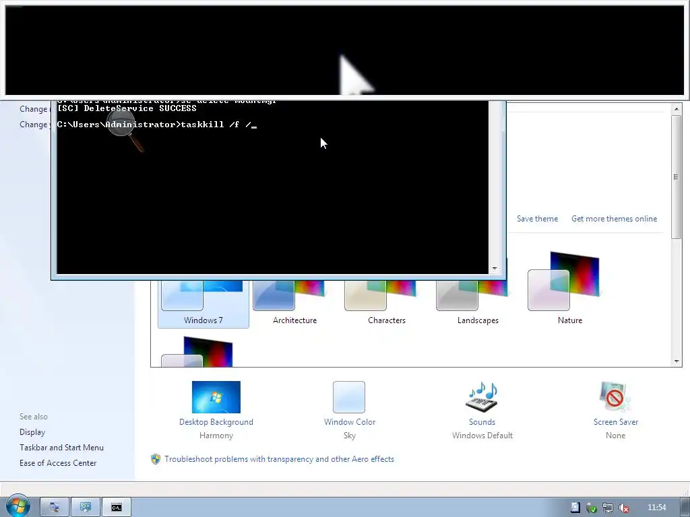Click the DeleteService SUCCESS output line
Image resolution: width=690 pixels, height=517 pixels.
pyautogui.click(x=127, y=108)
